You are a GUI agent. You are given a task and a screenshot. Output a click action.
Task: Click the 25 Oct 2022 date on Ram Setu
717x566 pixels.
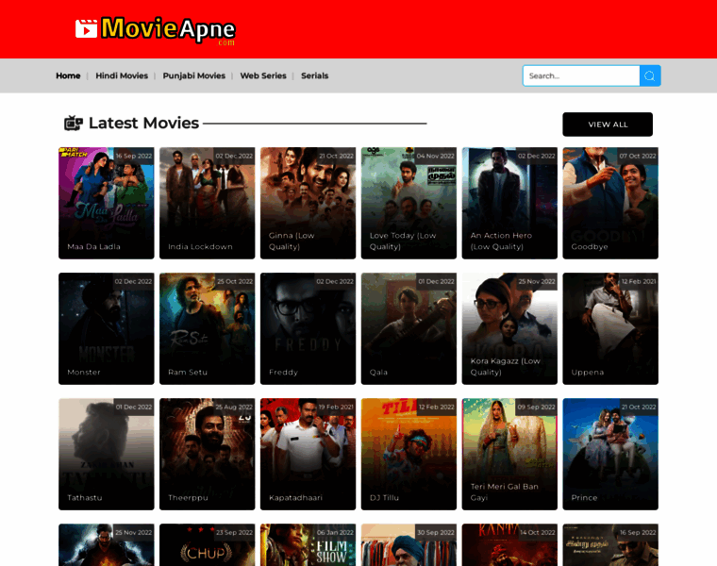coord(235,282)
